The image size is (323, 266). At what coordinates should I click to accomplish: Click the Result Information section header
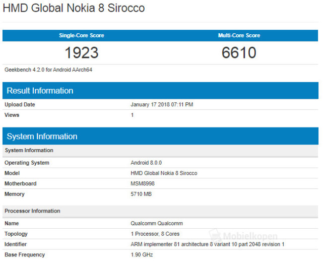[40, 91]
